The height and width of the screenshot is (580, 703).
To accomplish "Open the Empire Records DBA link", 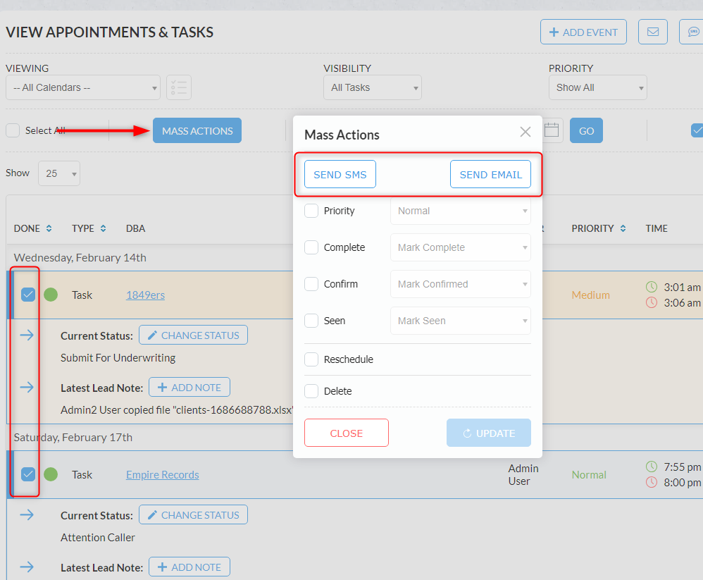I will [162, 474].
